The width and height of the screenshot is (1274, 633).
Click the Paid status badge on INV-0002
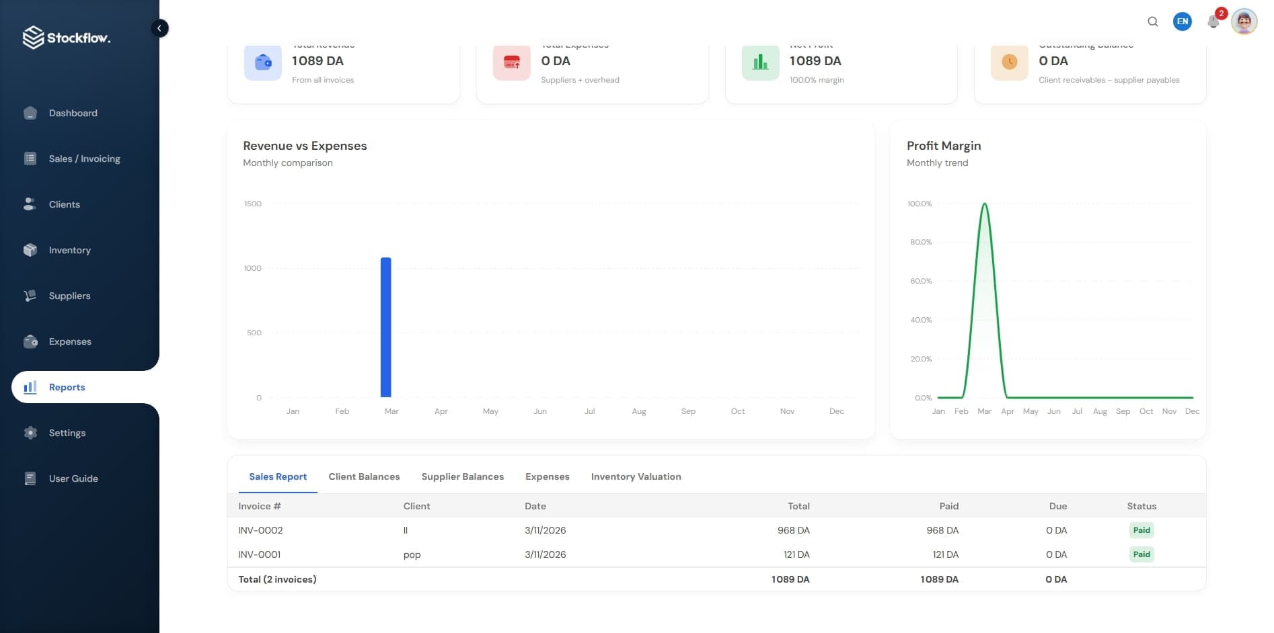(1141, 530)
